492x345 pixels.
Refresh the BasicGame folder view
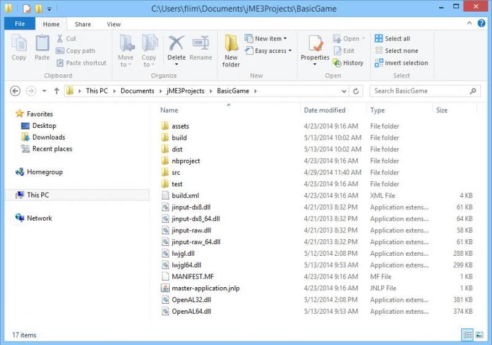coord(356,91)
